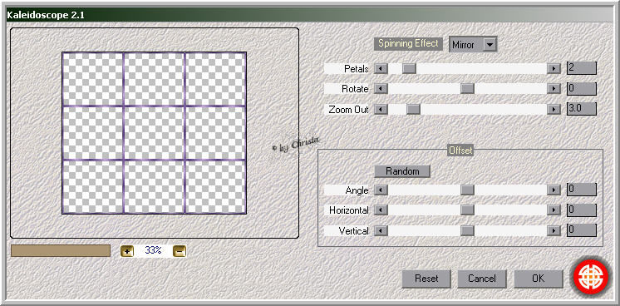Confirm with the OK button
Viewport: 620px width, 306px height.
click(539, 279)
